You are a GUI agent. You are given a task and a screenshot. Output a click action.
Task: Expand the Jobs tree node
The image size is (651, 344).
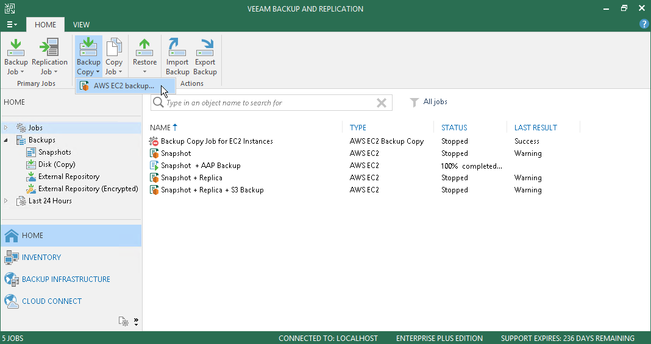[6, 128]
